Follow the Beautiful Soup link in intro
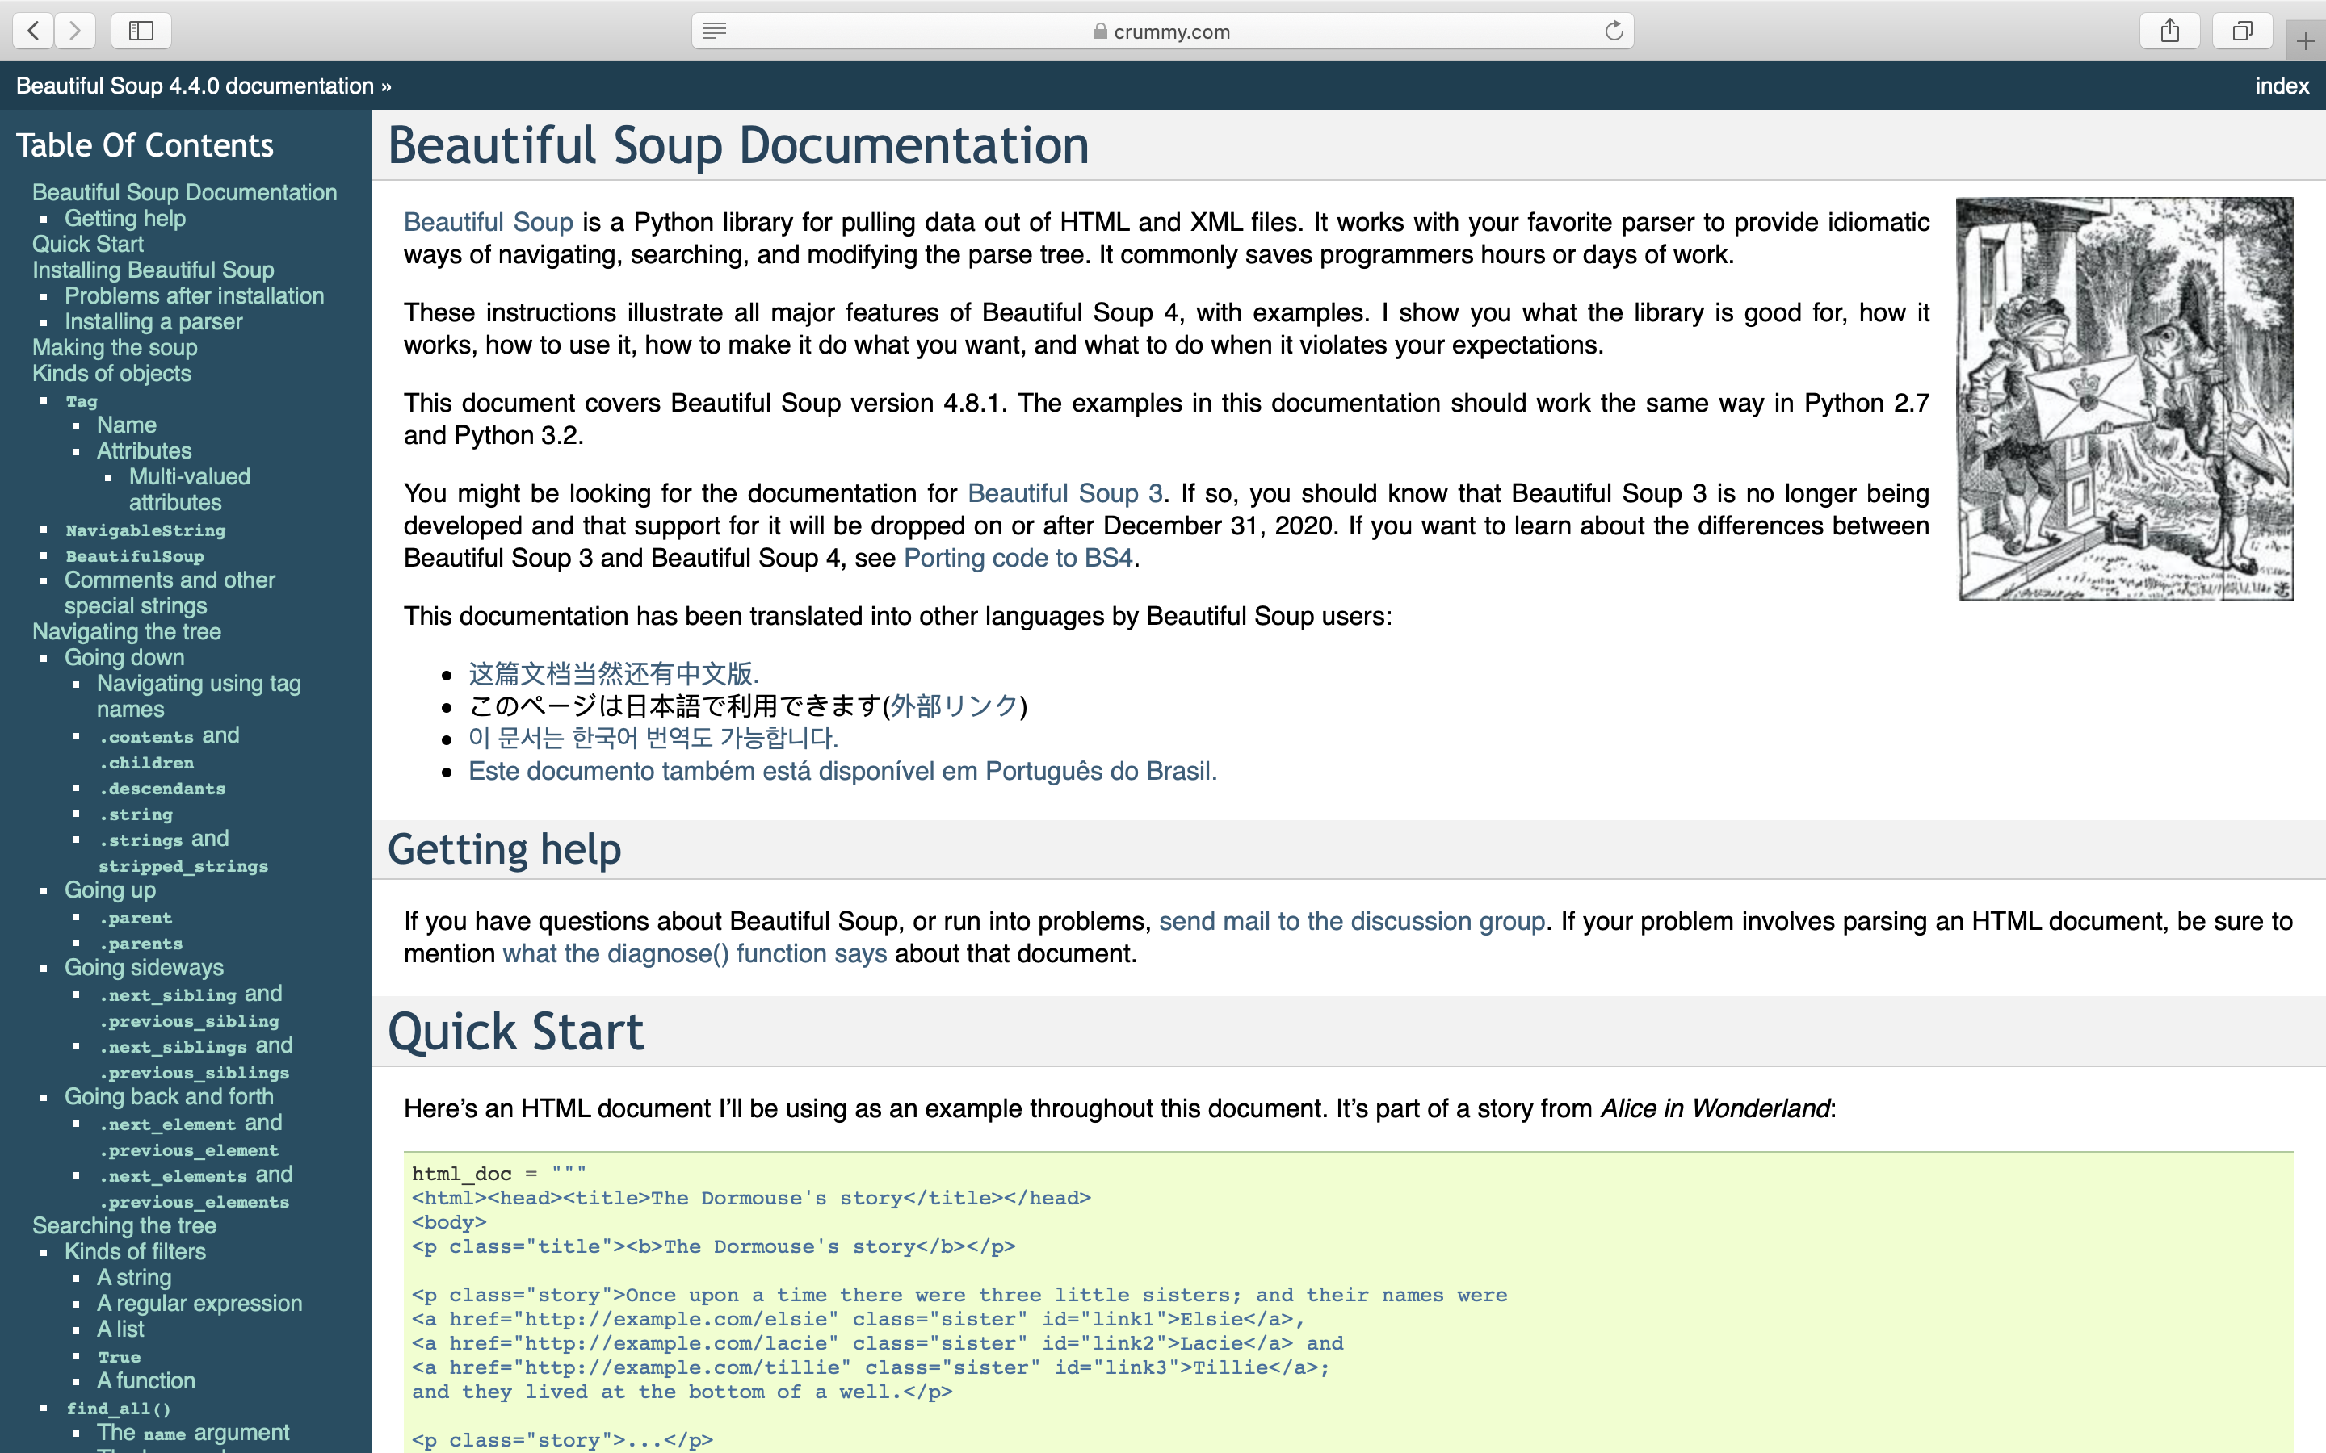This screenshot has width=2326, height=1453. [x=489, y=222]
